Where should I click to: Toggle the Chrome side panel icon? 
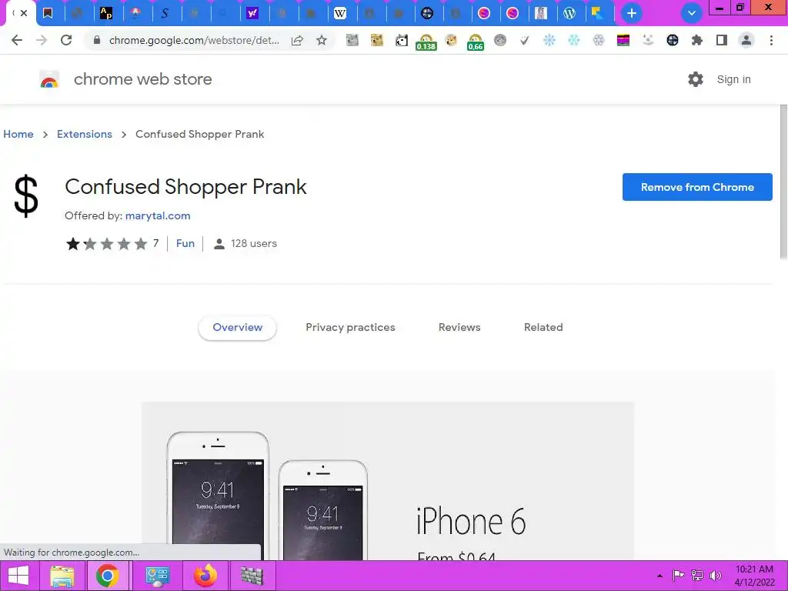[722, 40]
